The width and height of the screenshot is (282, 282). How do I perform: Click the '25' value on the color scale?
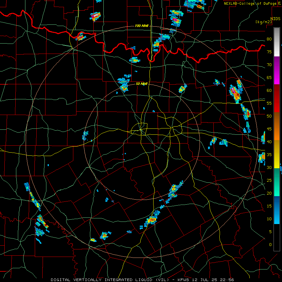click(269, 180)
